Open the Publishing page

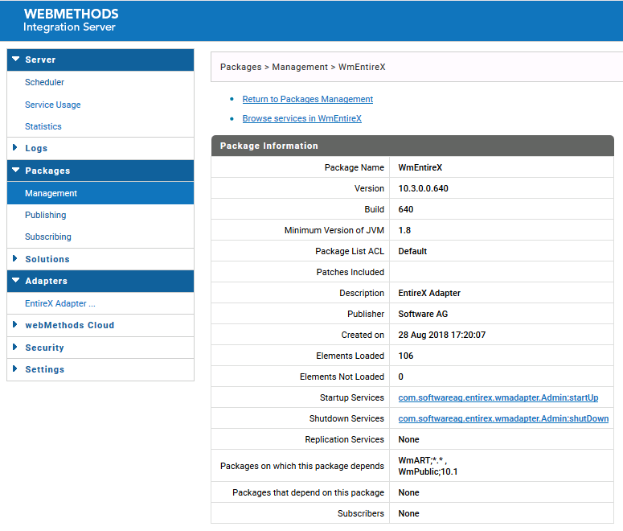pyautogui.click(x=45, y=215)
